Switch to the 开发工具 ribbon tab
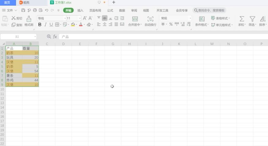Screen dimensions: 268x146 pos(162,10)
